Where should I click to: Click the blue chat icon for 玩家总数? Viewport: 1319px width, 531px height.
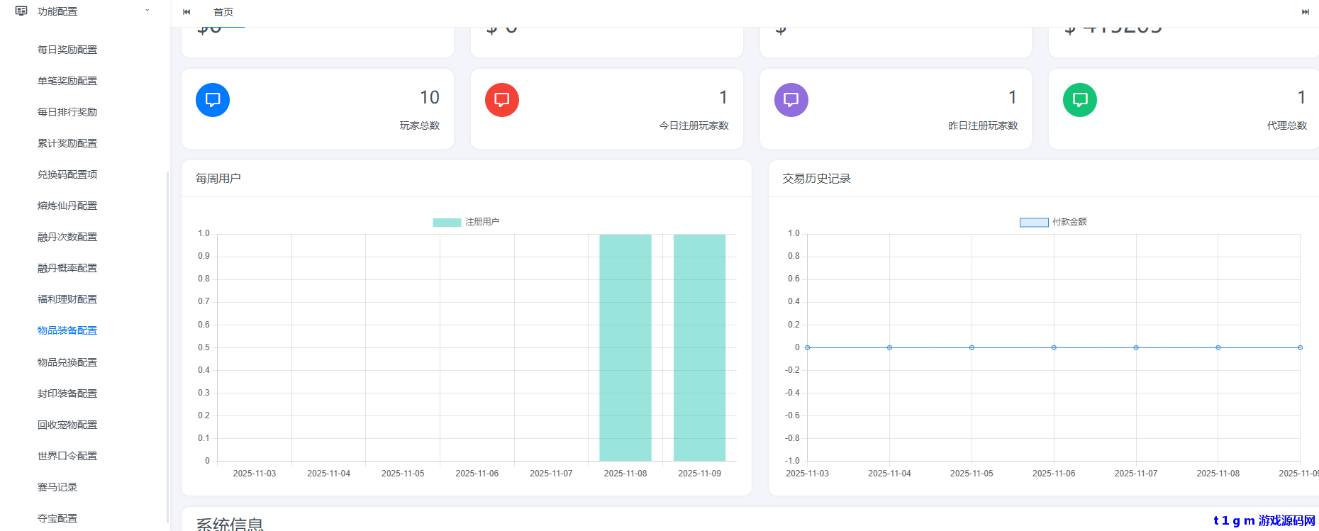(213, 100)
